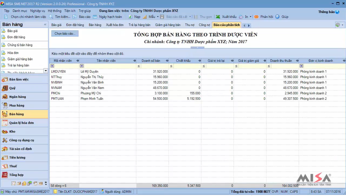
Task: Click the Mẫu template icon
Action: (x=145, y=17)
